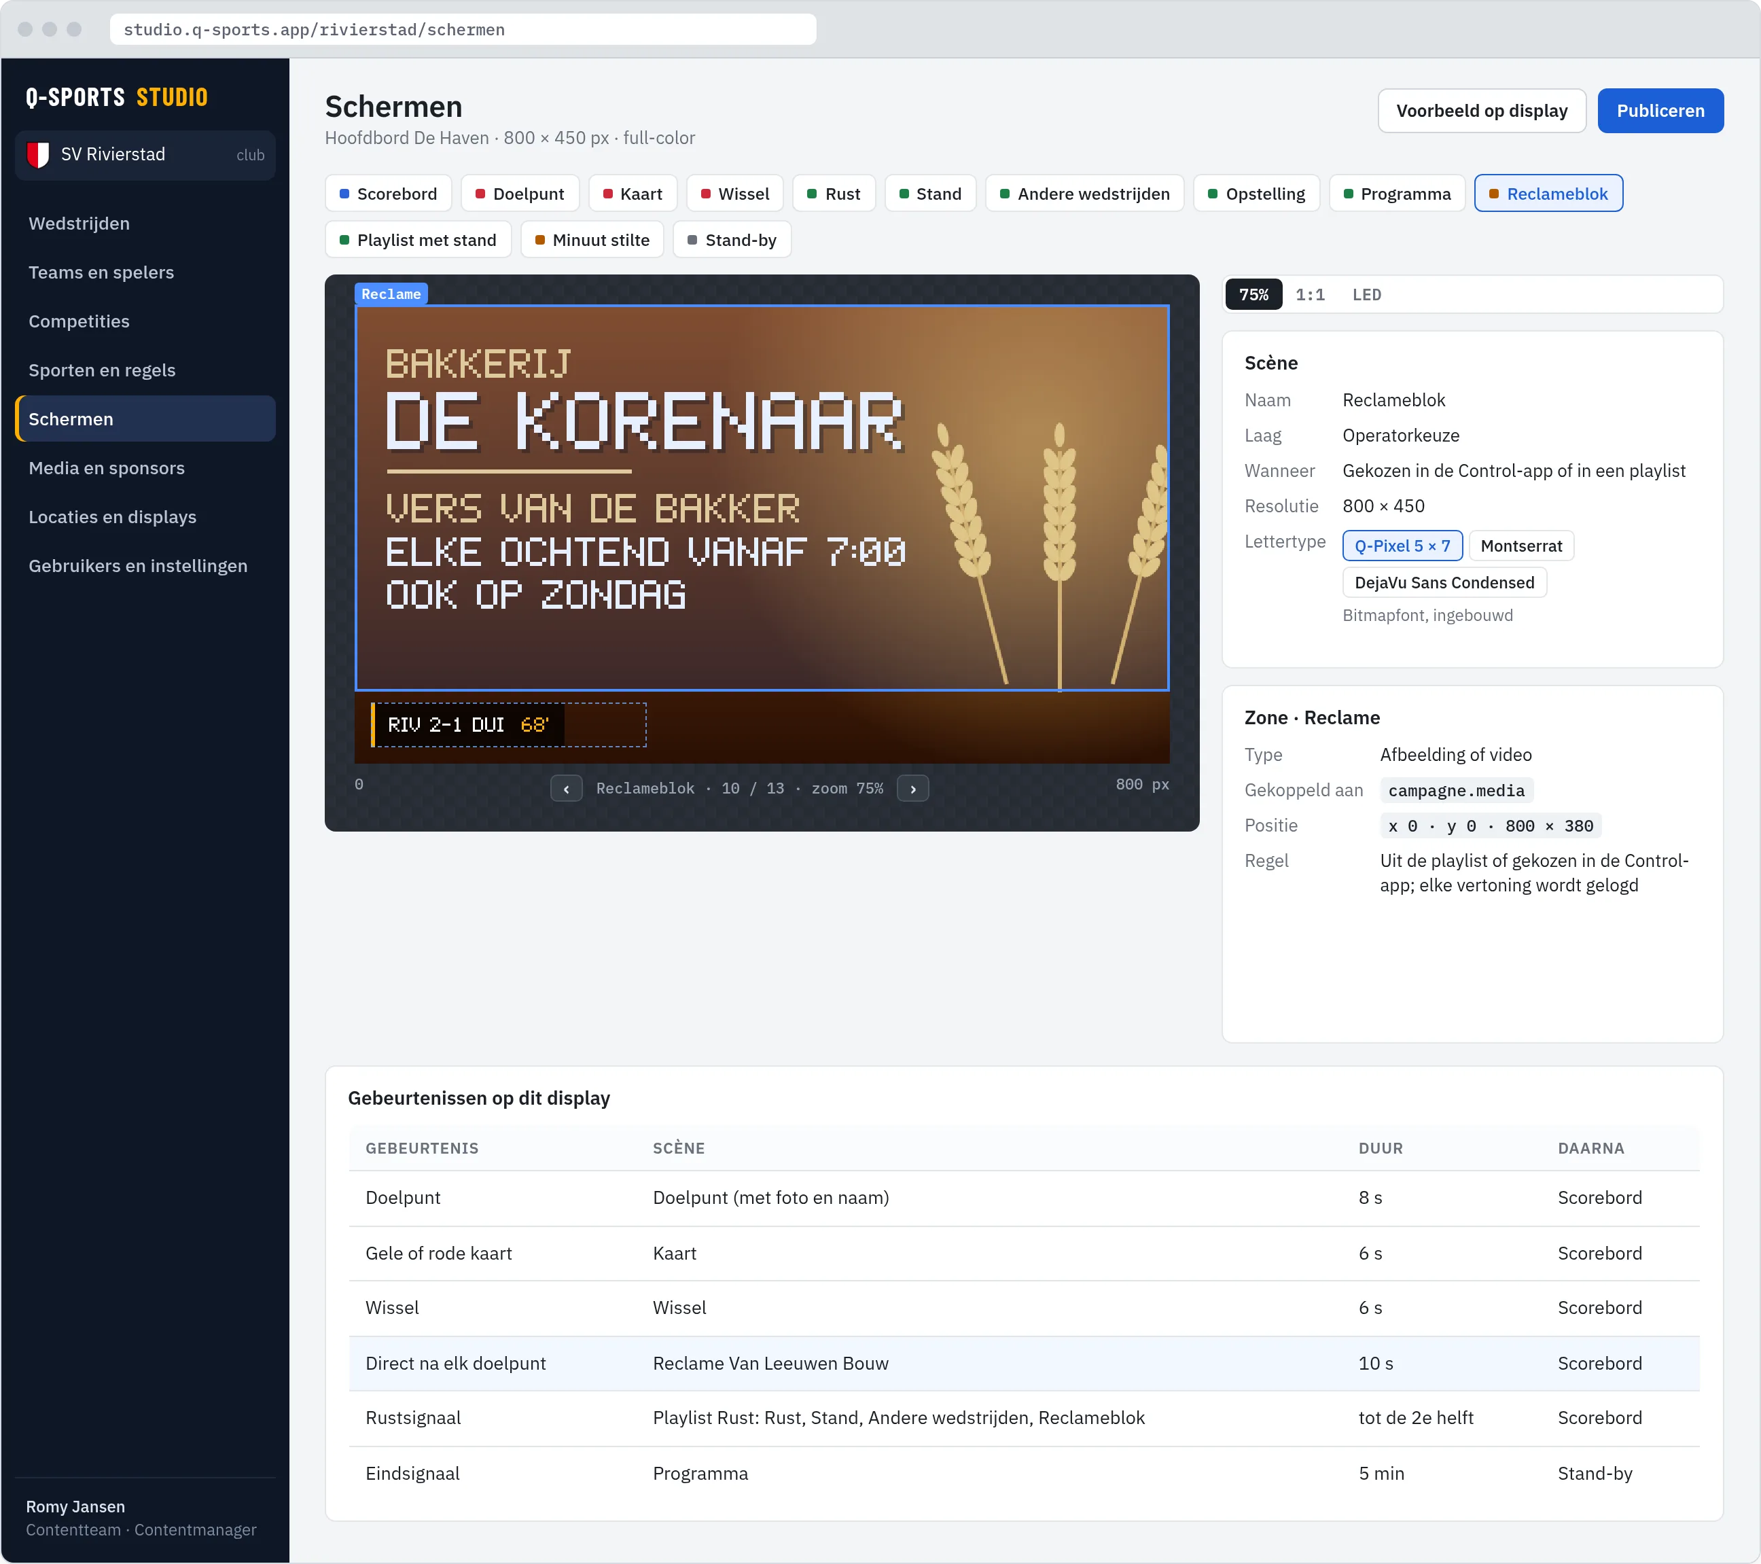Select the Kaart scene chip
Viewport: 1761px width, 1564px height.
tap(633, 194)
